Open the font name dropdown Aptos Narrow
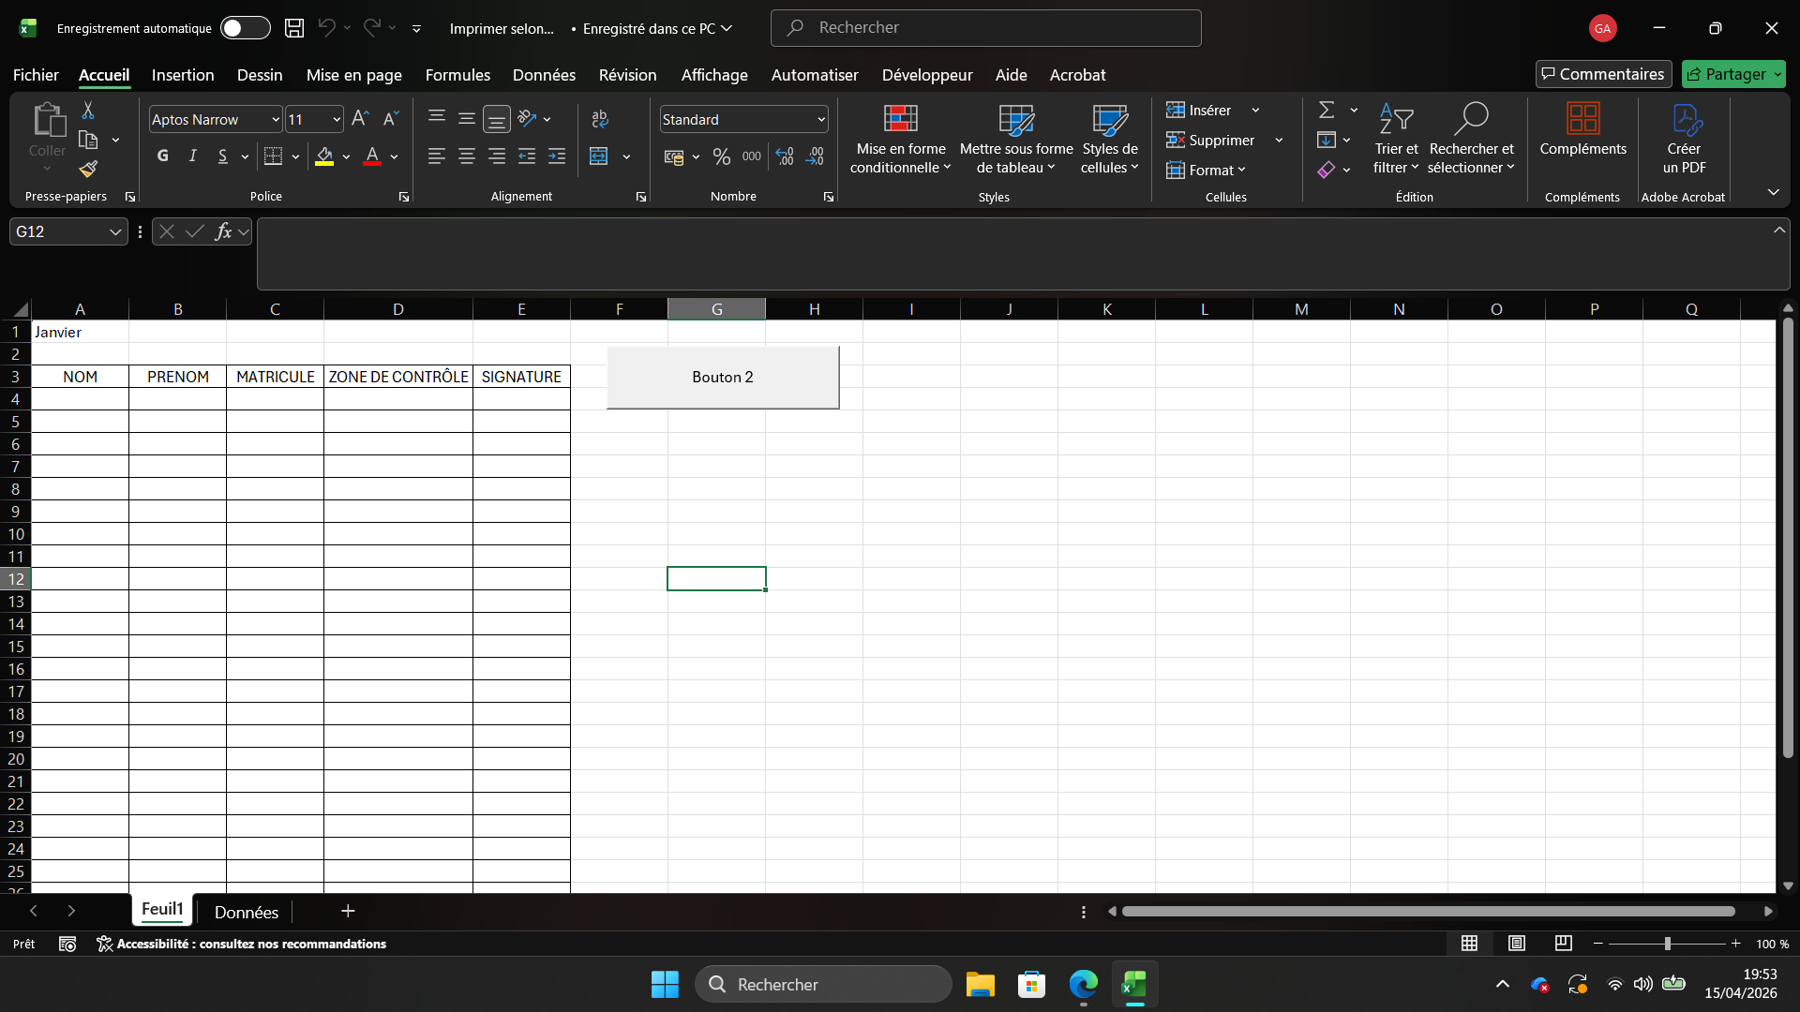Viewport: 1800px width, 1012px height. (276, 120)
